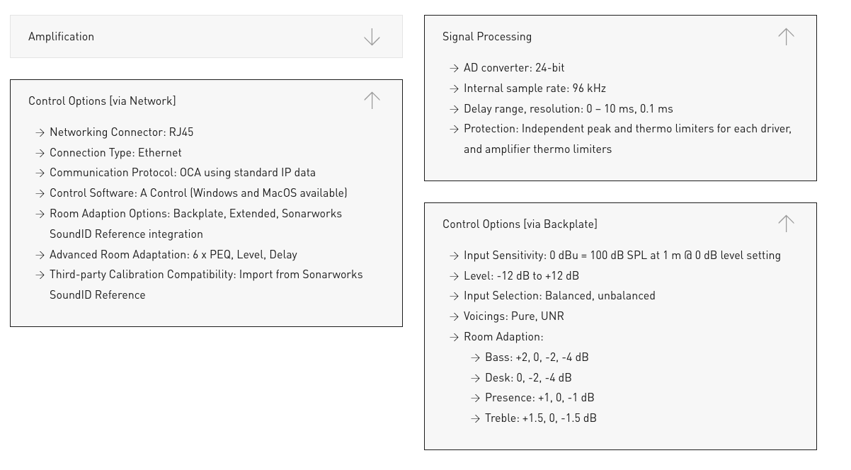This screenshot has height=470, width=851.
Task: Click arrow bullet beside Voicings: Pure, UNR
Action: [455, 316]
